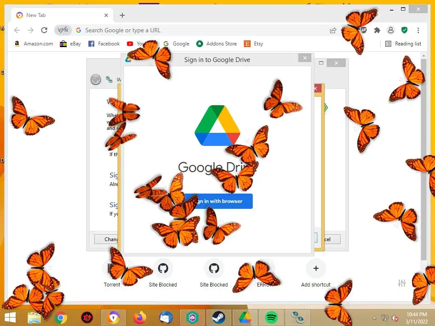Viewport: 435px width, 326px height.
Task: Open the Windows Start button
Action: [x=10, y=318]
